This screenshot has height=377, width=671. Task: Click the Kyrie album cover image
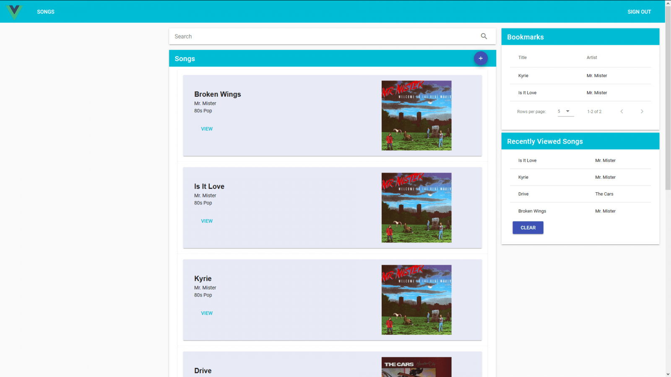click(x=416, y=300)
